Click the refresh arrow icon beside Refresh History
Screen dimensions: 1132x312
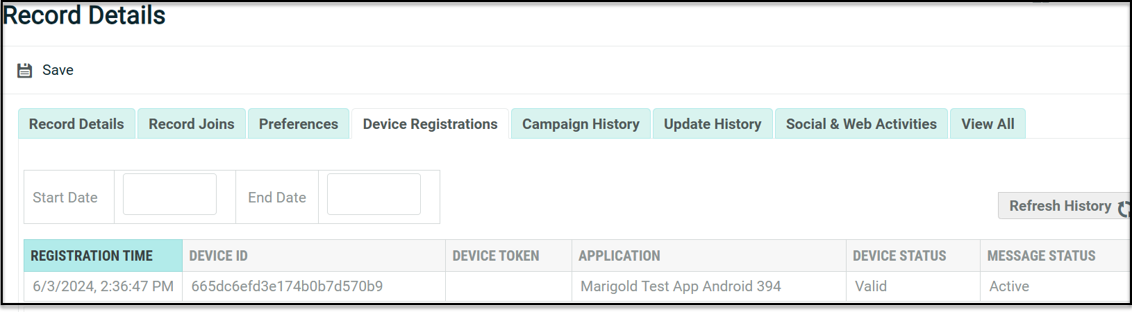point(1123,207)
